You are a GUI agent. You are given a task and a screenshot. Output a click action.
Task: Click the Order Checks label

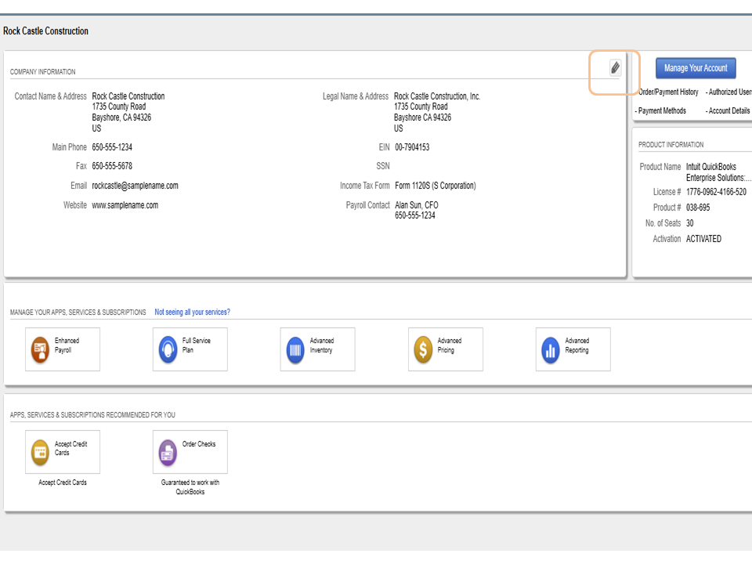point(199,444)
